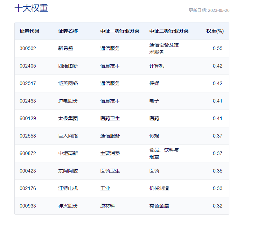The width and height of the screenshot is (257, 225).
Task: Click the 原材料 industry cell
Action: coord(107,206)
